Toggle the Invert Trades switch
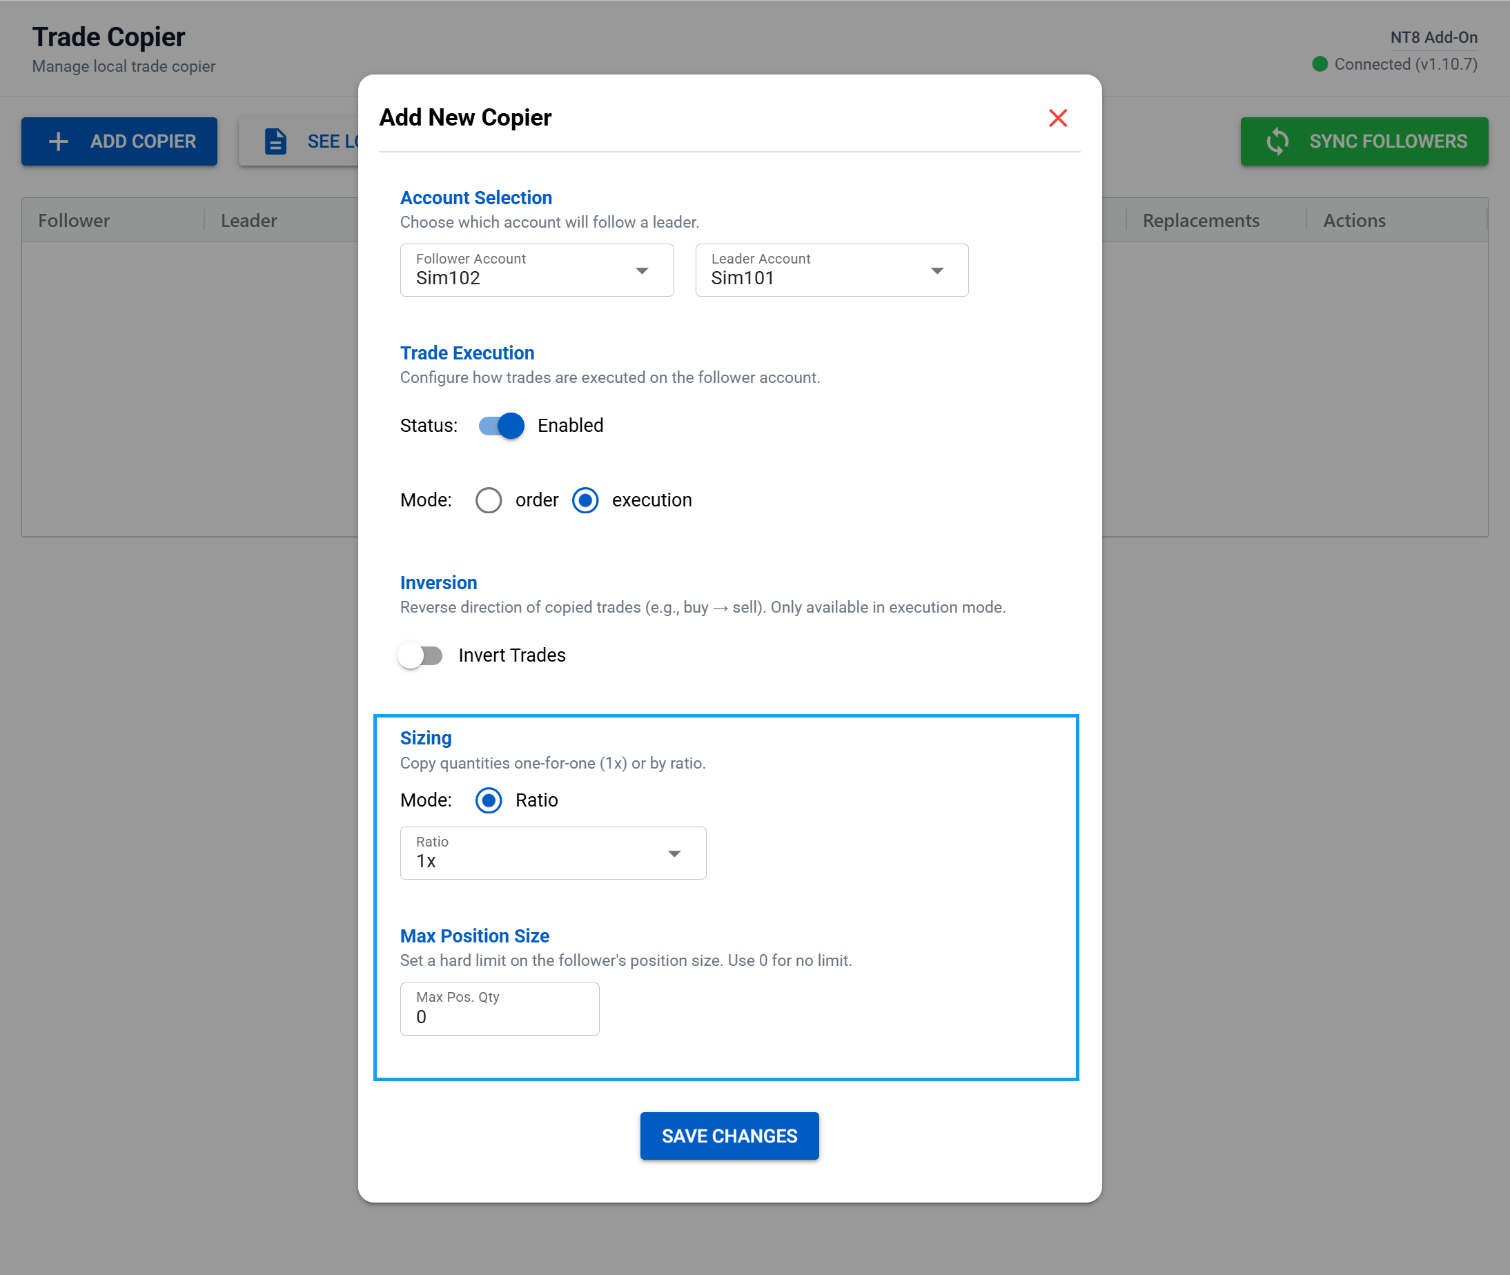This screenshot has height=1275, width=1510. click(x=420, y=655)
